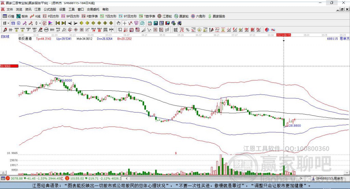The image size is (350, 189).
Task: Open the calculator icon
Action: 156,23
